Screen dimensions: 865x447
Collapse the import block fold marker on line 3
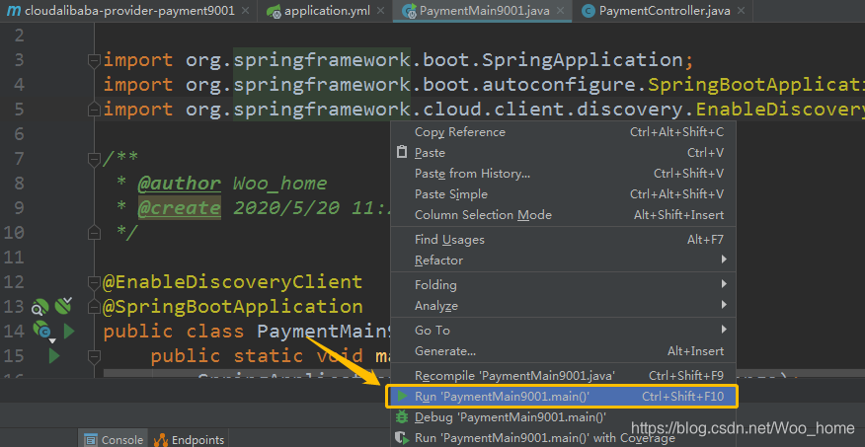point(95,60)
